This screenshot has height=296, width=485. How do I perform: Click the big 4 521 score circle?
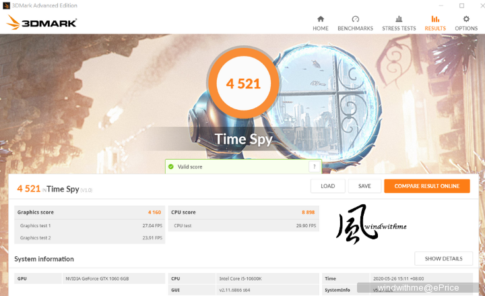[243, 84]
